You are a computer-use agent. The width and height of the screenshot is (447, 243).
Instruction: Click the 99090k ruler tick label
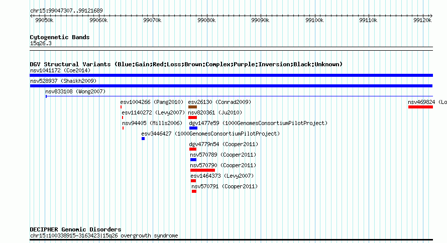point(260,20)
